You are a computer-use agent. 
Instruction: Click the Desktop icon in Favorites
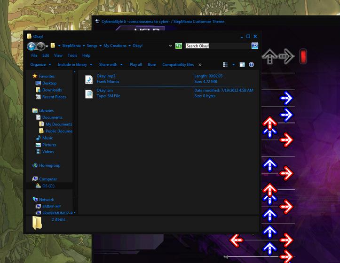pyautogui.click(x=38, y=83)
